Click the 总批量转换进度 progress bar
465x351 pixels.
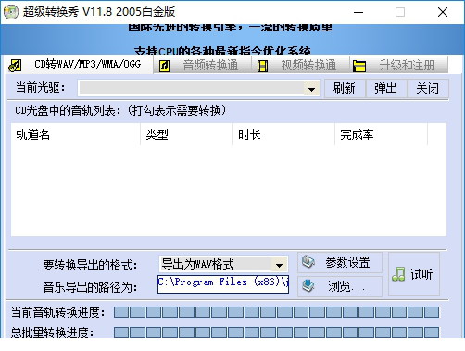coord(276,332)
